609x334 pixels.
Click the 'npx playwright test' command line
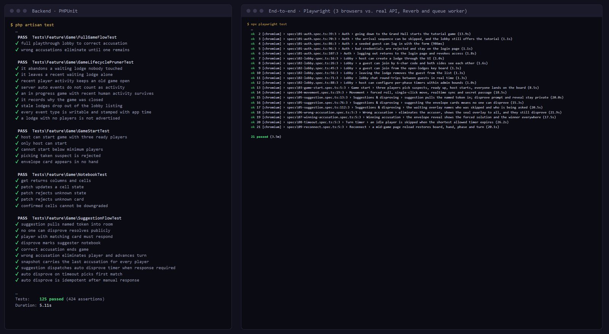coord(269,24)
